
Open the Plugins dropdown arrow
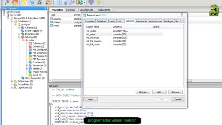tap(85, 2)
